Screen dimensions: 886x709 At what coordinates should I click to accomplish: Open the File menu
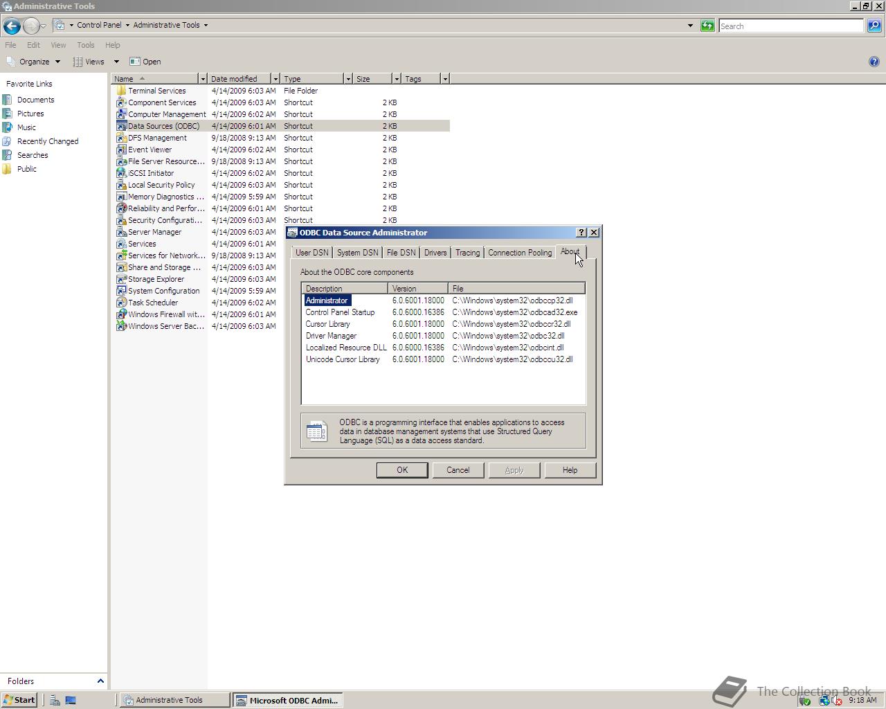10,45
